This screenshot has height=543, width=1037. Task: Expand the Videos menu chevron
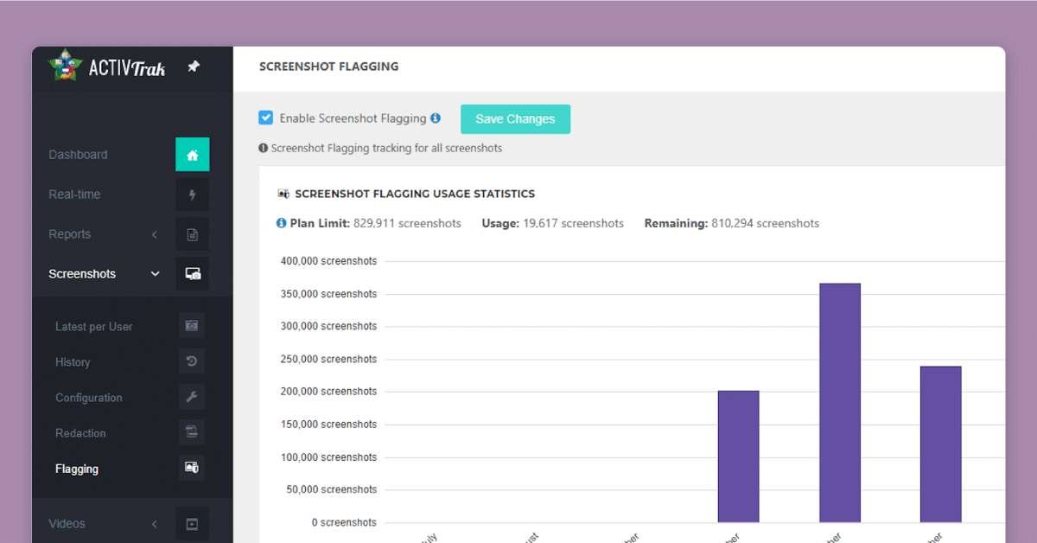[155, 523]
